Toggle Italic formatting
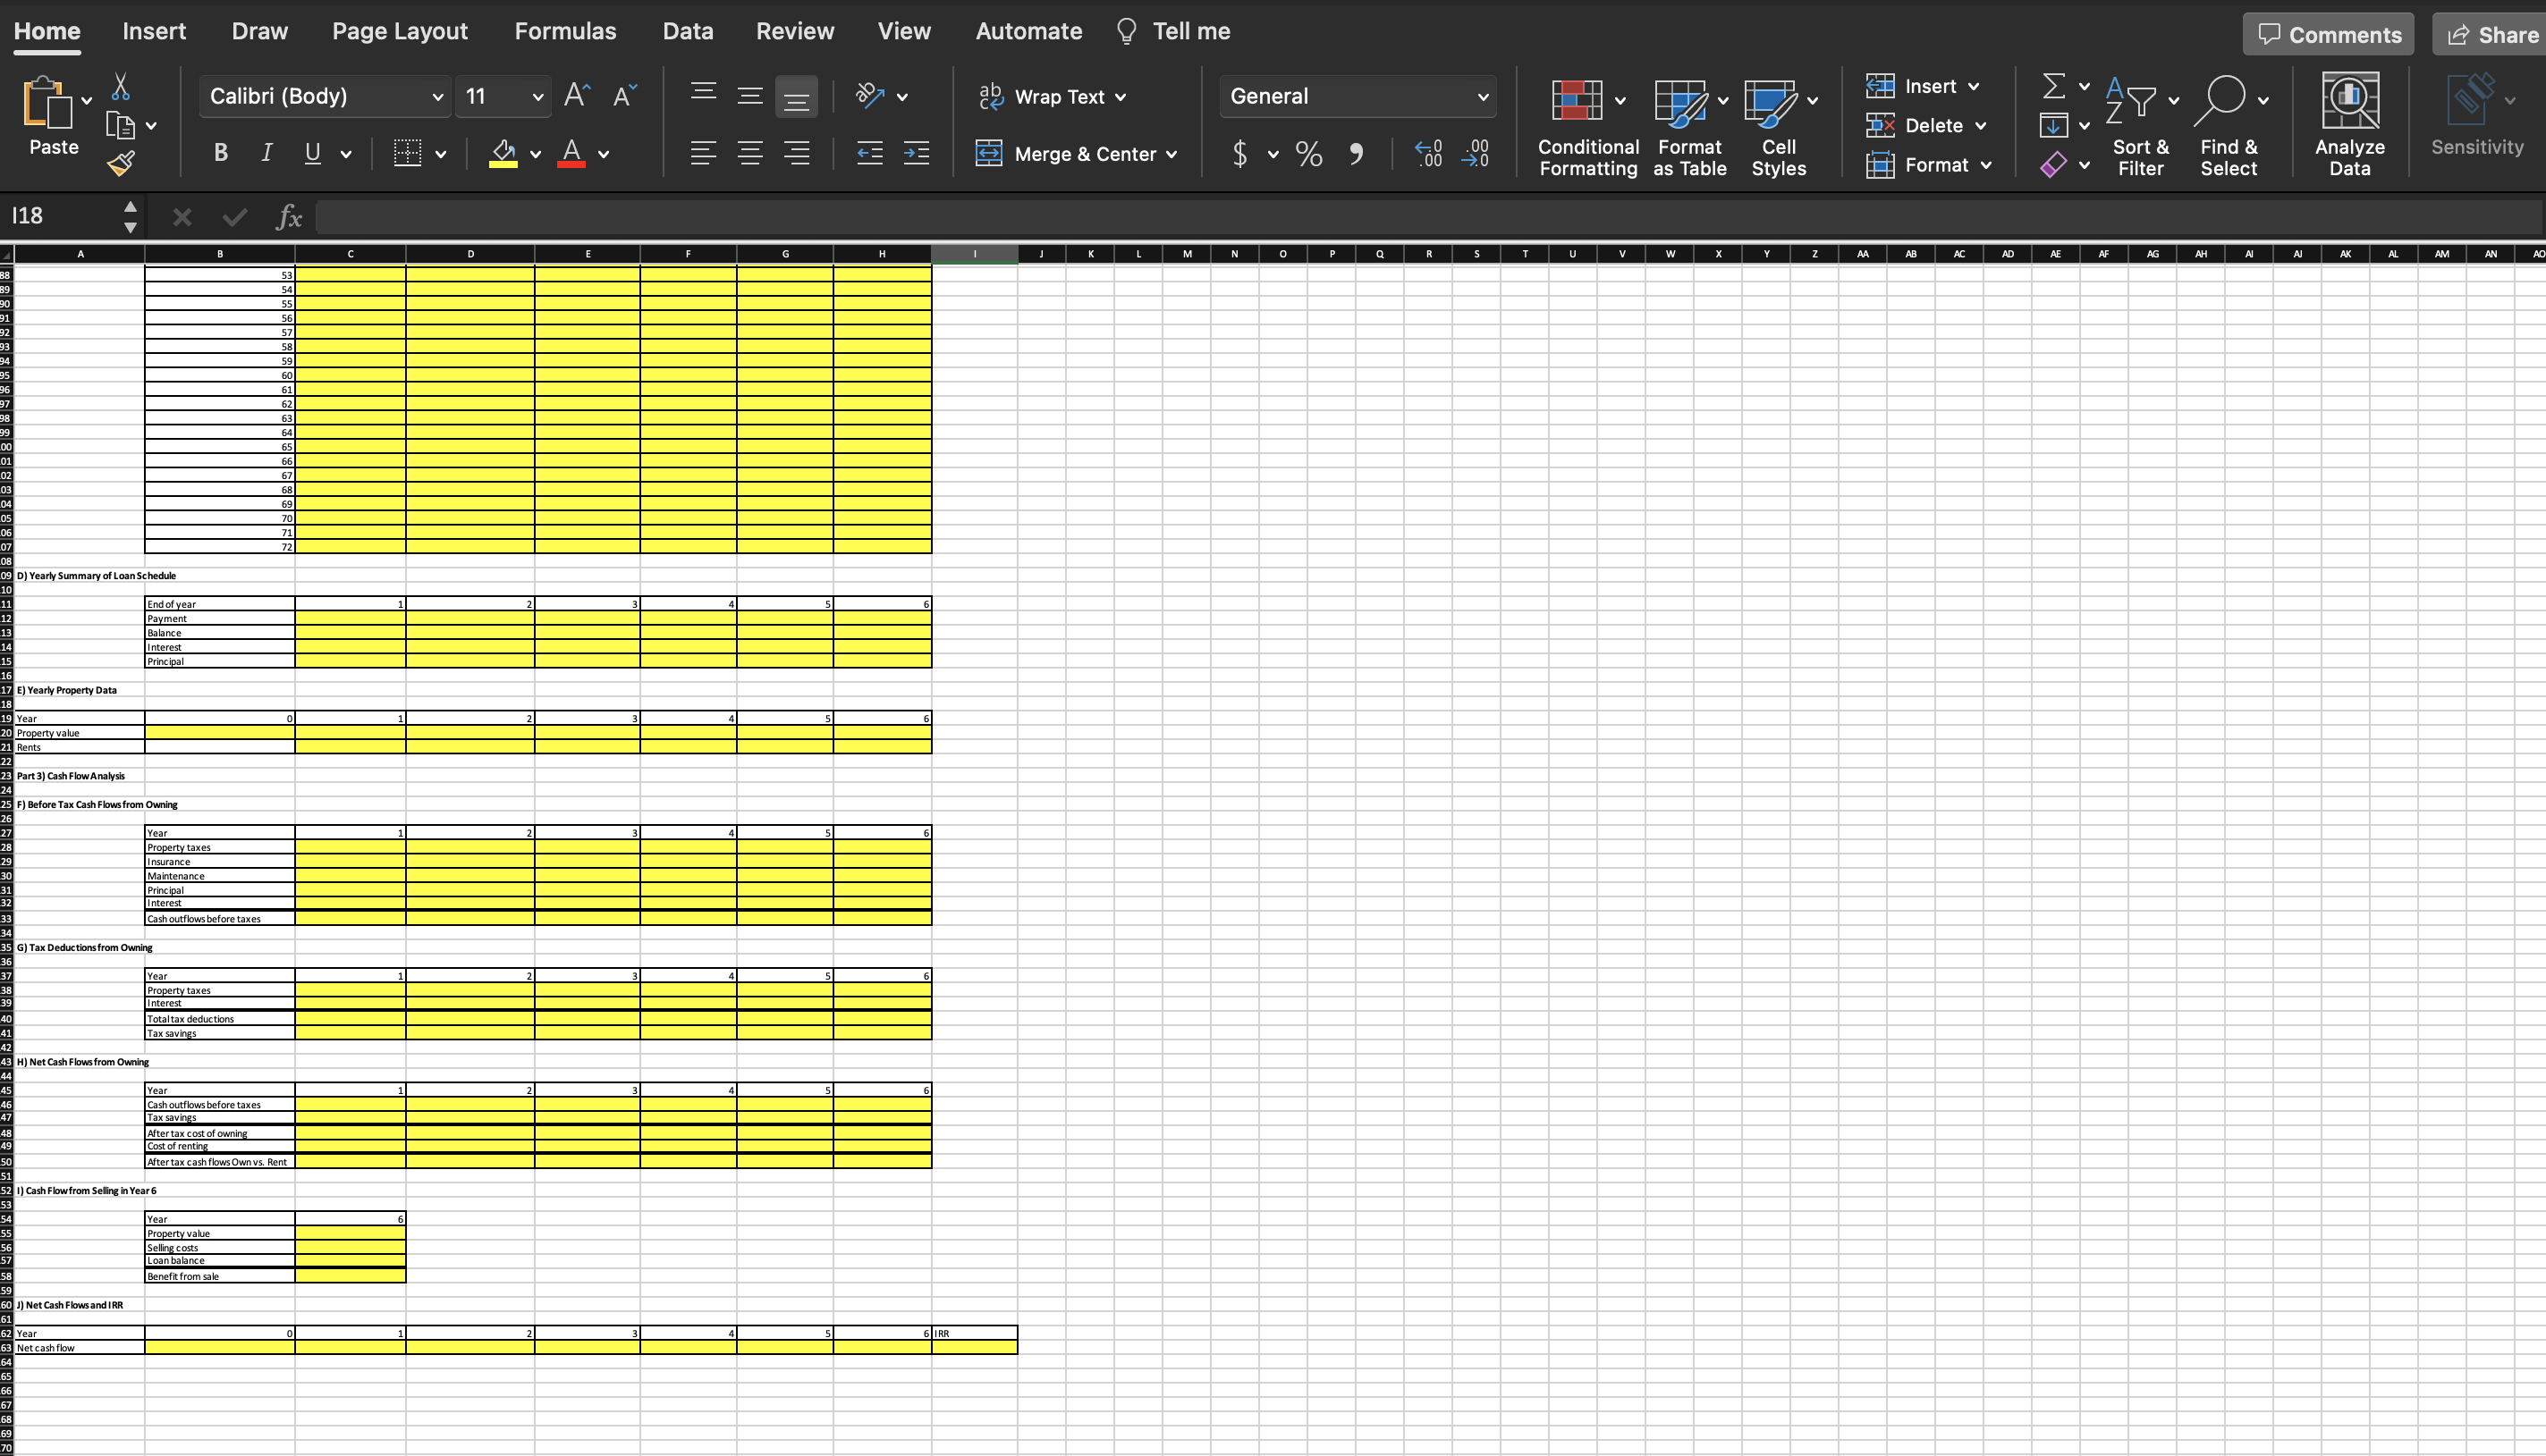The image size is (2546, 1456). click(x=266, y=153)
